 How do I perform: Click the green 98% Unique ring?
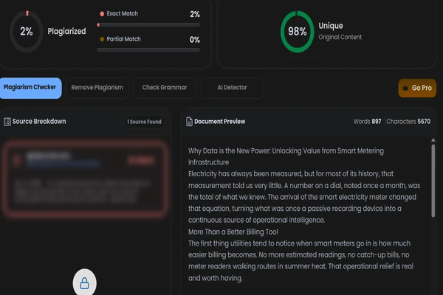point(297,31)
